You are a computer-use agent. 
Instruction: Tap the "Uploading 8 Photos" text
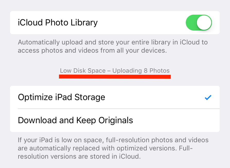tap(141, 71)
